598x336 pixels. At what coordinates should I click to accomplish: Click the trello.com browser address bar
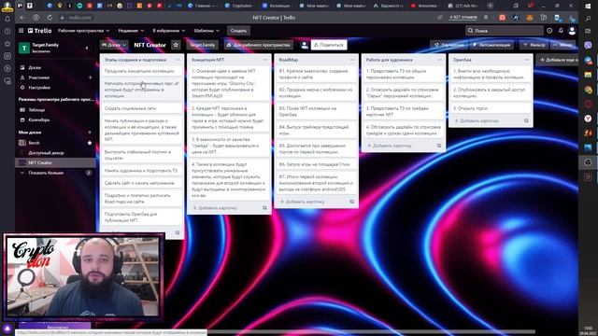click(80, 18)
